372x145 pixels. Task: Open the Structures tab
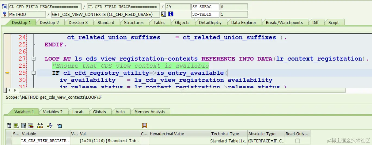coord(134,22)
